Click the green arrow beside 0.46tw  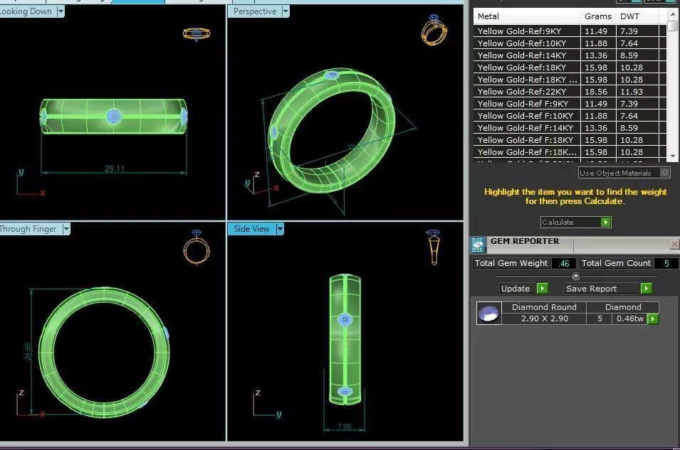click(x=653, y=318)
